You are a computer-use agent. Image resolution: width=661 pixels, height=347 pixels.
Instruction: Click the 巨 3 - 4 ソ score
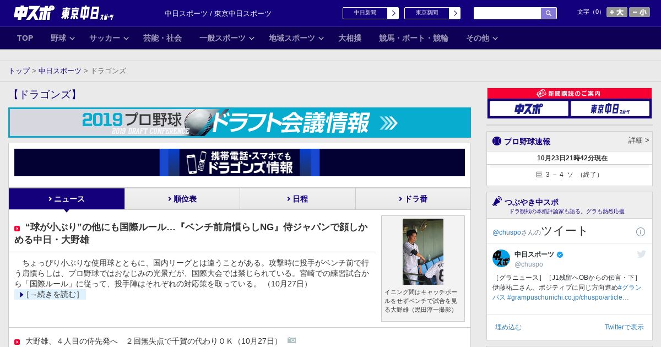[x=569, y=175]
